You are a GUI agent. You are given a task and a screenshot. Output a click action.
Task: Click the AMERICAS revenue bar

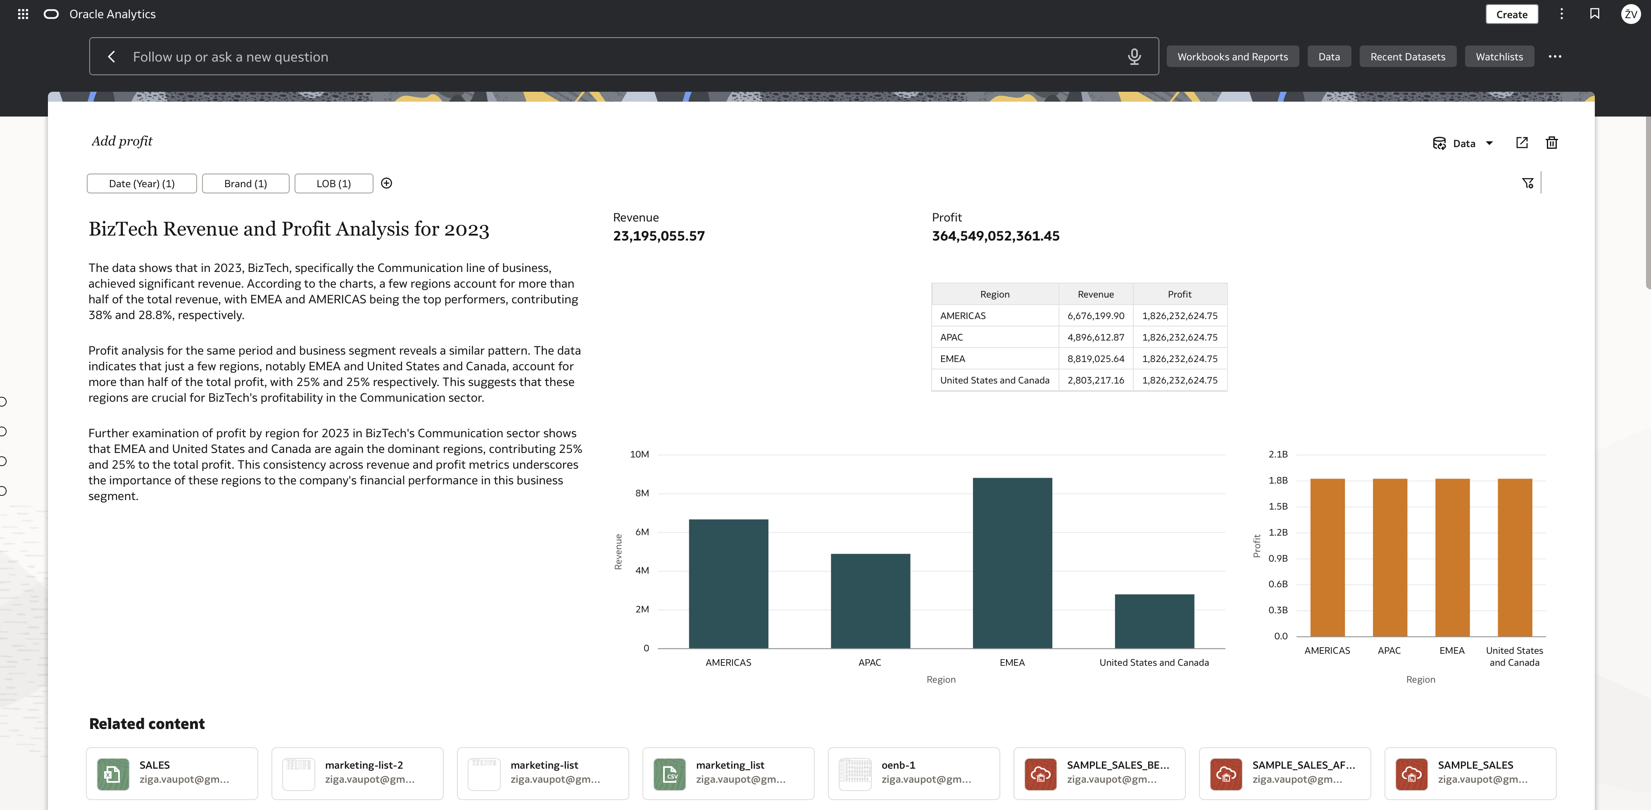point(728,583)
